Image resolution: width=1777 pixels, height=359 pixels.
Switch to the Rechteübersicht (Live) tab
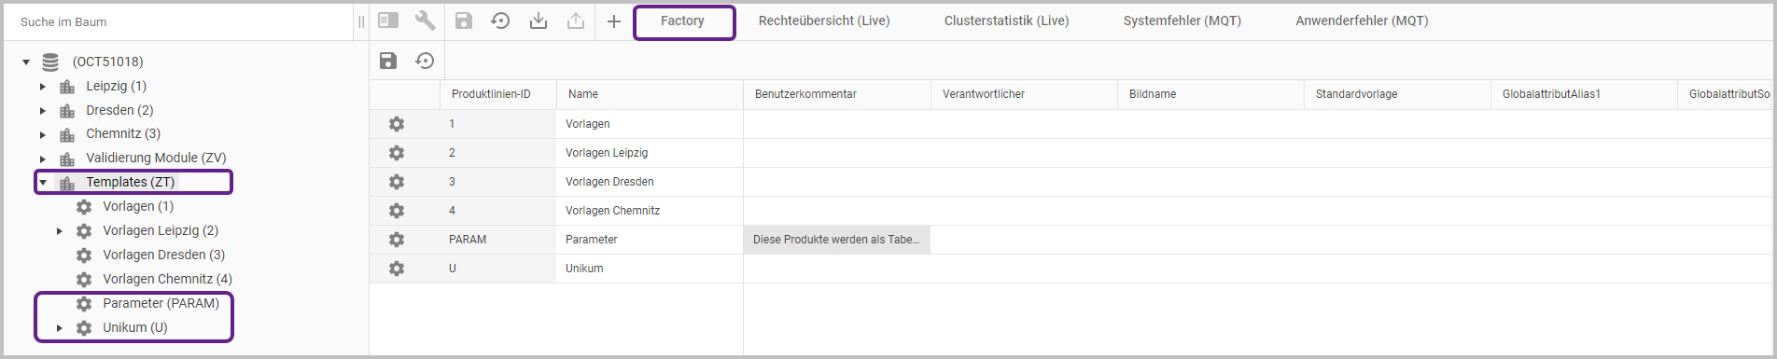pos(824,21)
